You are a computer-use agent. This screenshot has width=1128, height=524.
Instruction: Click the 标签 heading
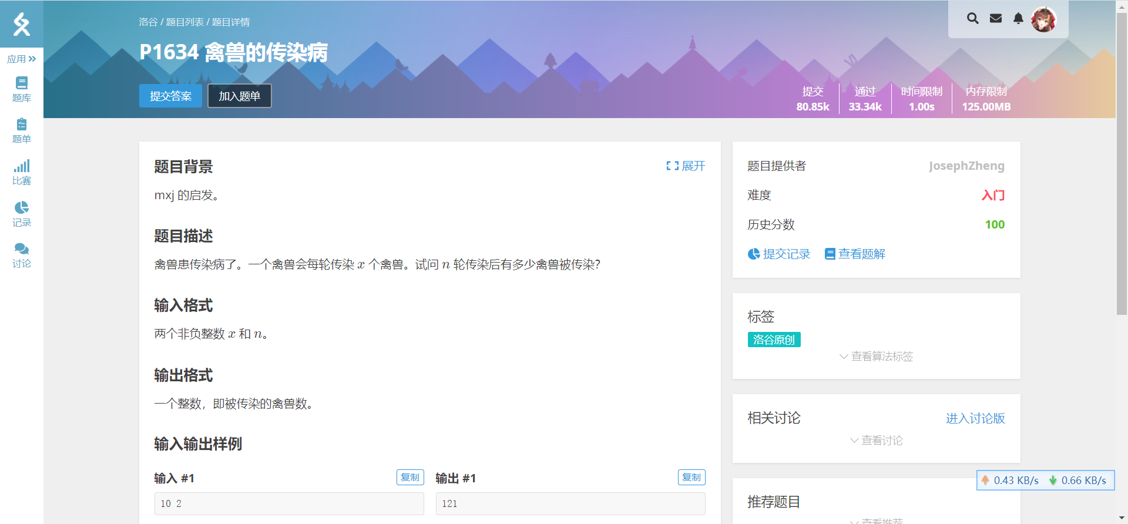[x=761, y=317]
